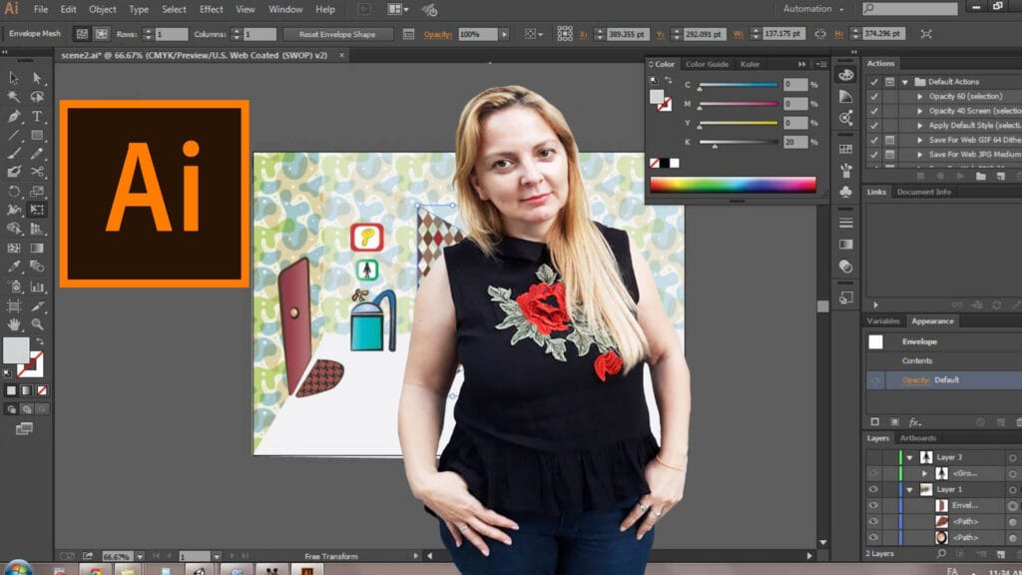Screen dimensions: 1022x575
Task: Expand the Opacity 40 Screen action
Action: (919, 111)
